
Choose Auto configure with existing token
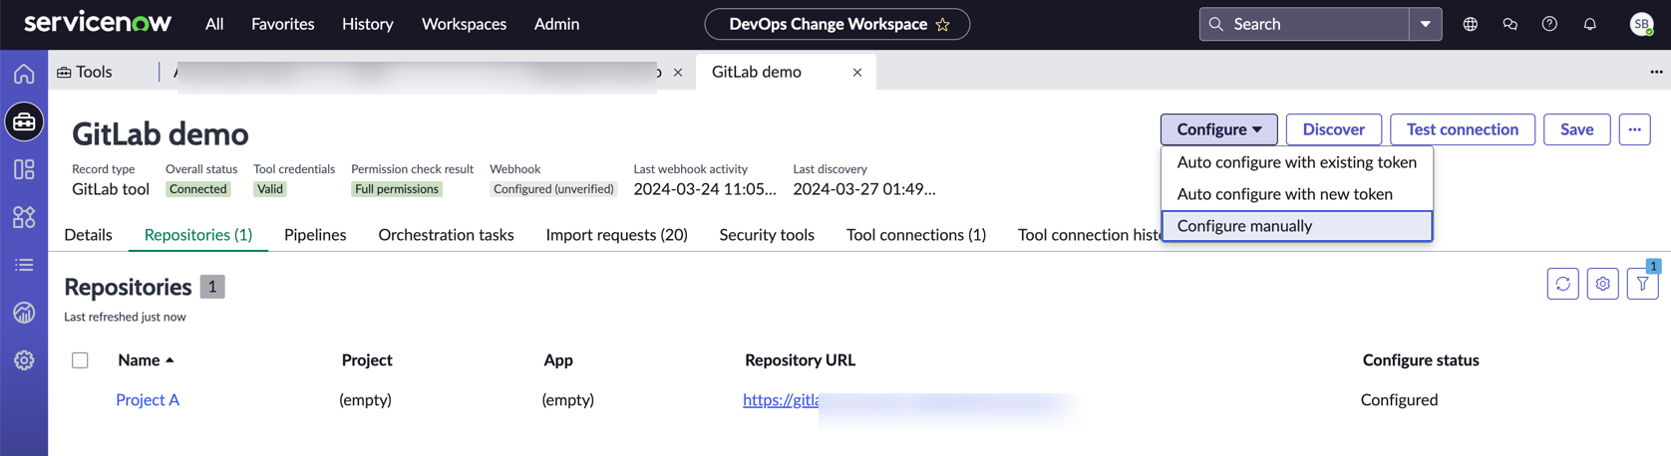pyautogui.click(x=1297, y=162)
